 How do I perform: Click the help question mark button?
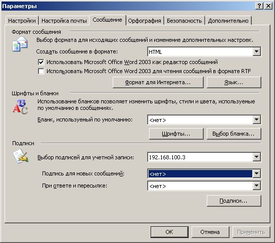click(259, 6)
